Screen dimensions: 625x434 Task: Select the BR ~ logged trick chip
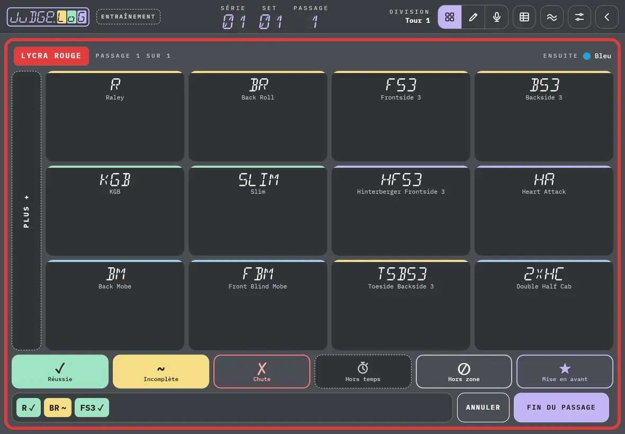(58, 408)
